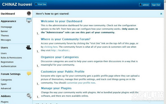The width and height of the screenshot is (166, 104).
Task: Click the Dashboard camera-lens icon
Action: point(29,13)
